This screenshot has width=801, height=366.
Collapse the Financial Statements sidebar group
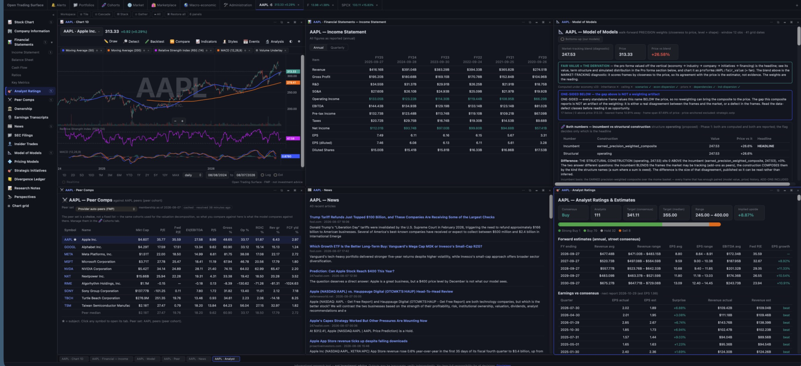click(52, 43)
